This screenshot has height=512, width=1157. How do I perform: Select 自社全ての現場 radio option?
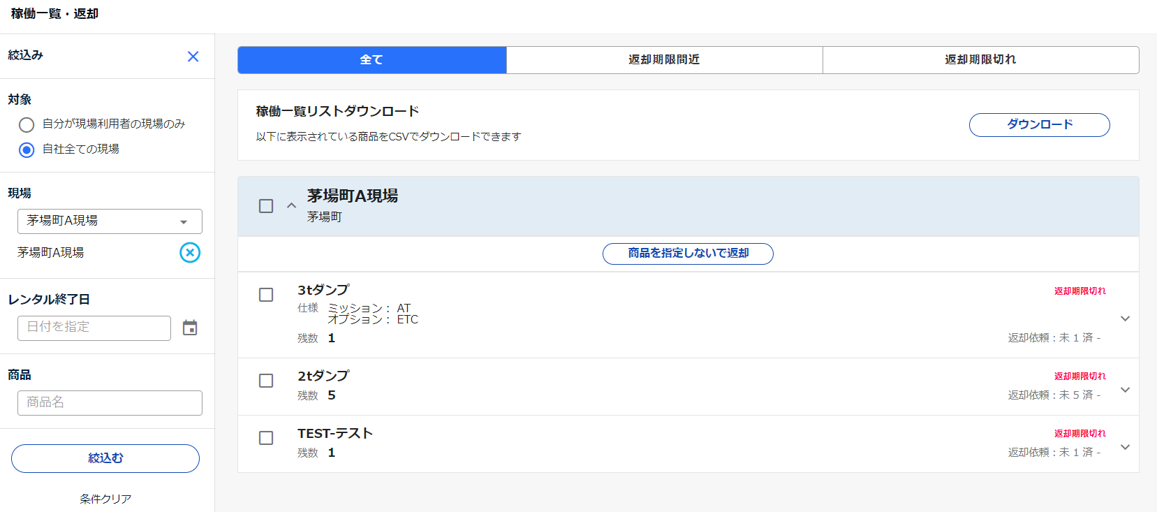pyautogui.click(x=27, y=149)
